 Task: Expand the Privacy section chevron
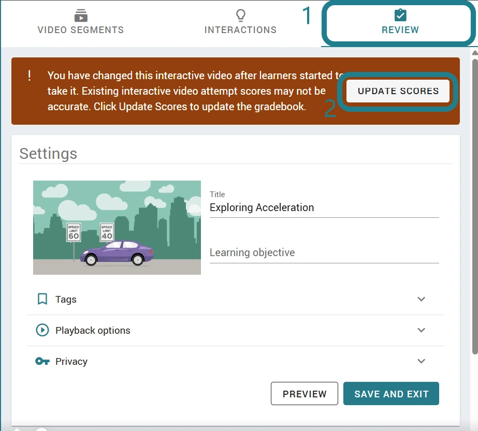[x=422, y=361]
